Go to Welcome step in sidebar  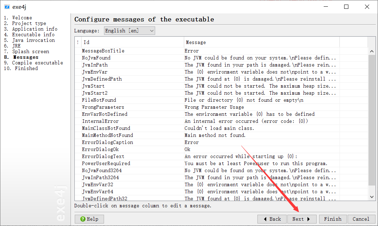click(22, 18)
